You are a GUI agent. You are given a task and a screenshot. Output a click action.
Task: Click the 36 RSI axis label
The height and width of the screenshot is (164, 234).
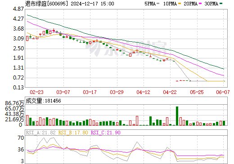coord(21,150)
